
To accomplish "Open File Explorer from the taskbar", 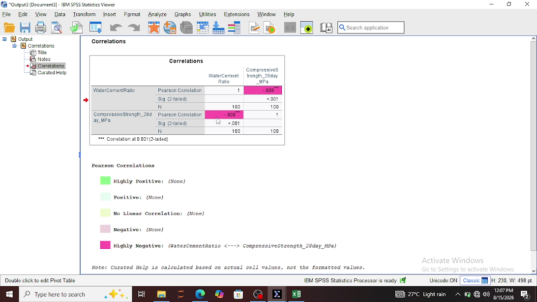I will click(161, 294).
